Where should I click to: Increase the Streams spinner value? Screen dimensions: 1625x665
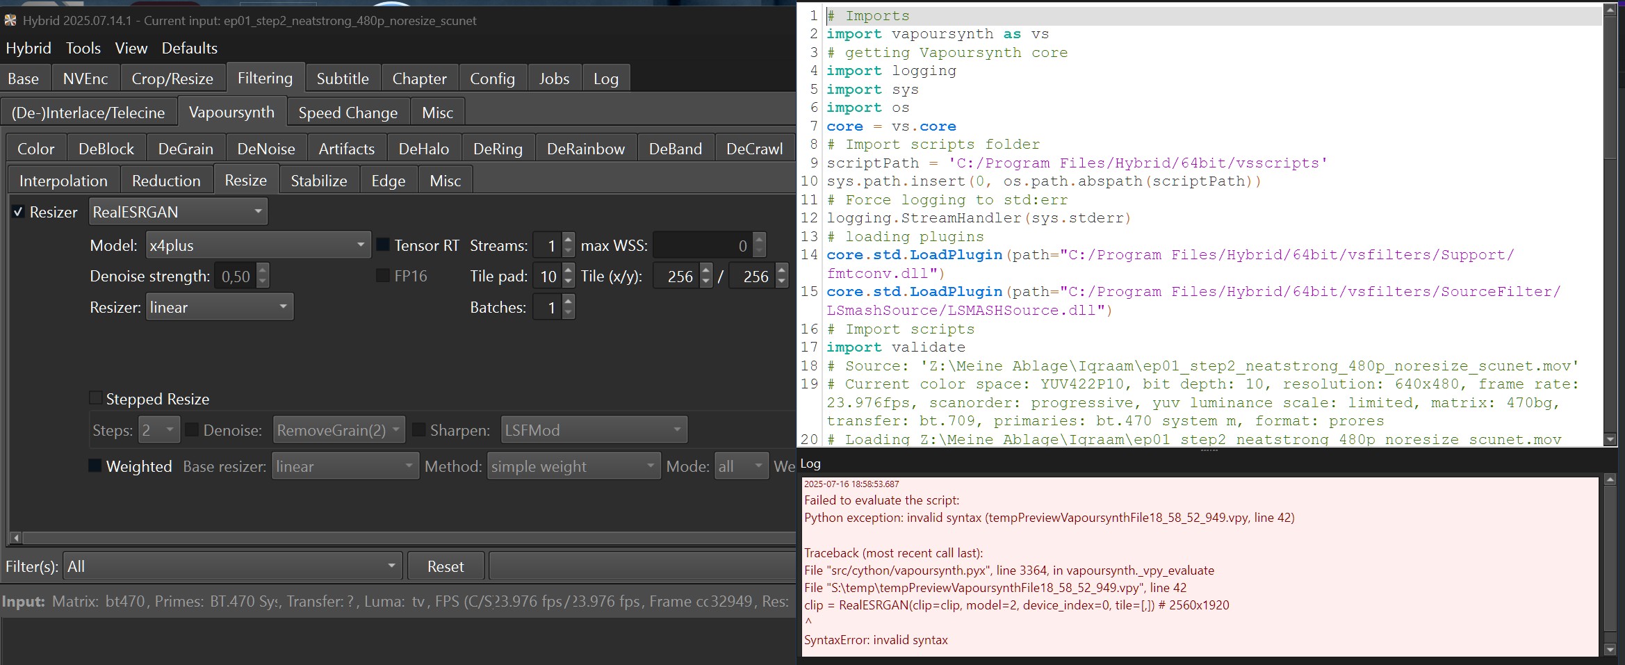click(569, 240)
